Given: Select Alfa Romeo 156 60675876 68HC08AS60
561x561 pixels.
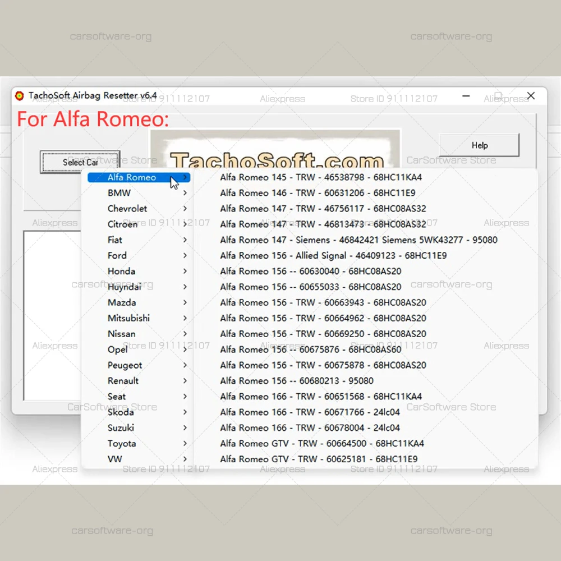Looking at the screenshot, I should pyautogui.click(x=311, y=350).
